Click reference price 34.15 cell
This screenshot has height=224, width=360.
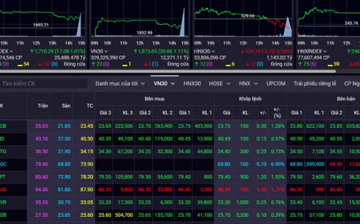(x=87, y=151)
